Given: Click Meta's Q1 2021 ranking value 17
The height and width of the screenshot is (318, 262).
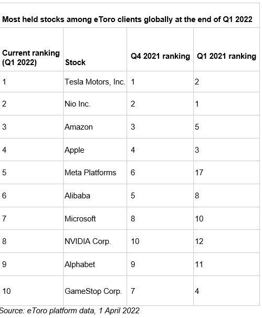Looking at the screenshot, I should pyautogui.click(x=199, y=173).
